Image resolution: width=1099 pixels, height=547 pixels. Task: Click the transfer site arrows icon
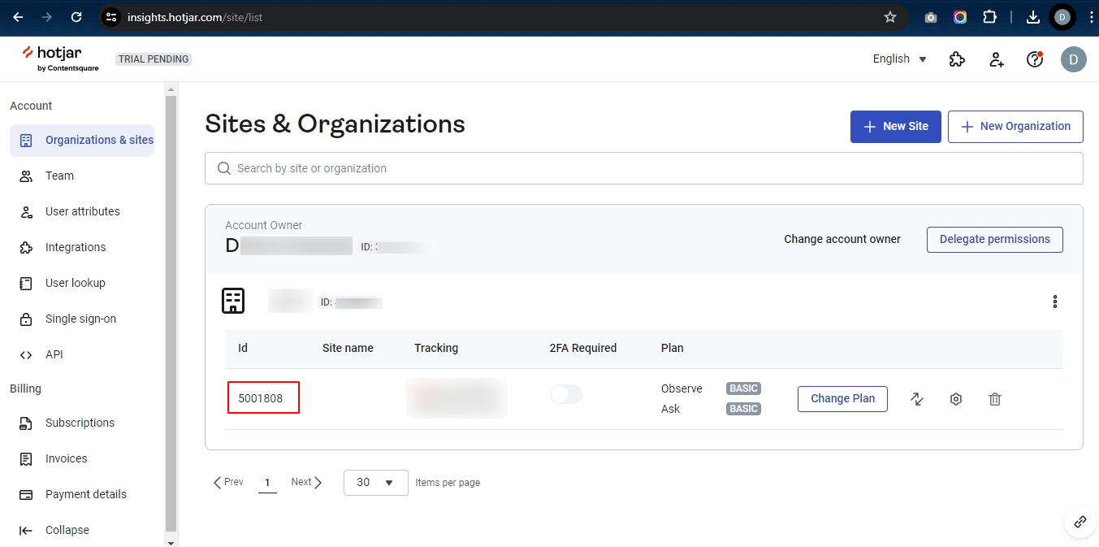point(917,399)
